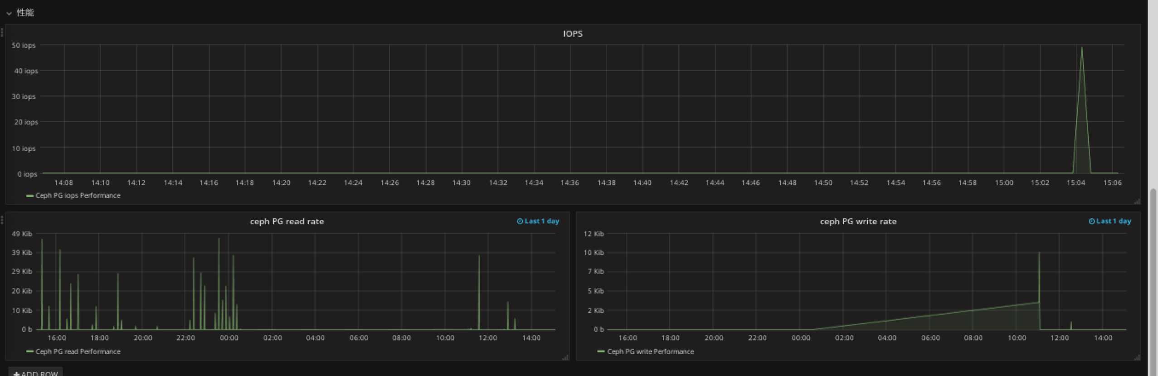1158x376 pixels.
Task: Click the row handle dots beside IOPS panel
Action: tap(2, 32)
